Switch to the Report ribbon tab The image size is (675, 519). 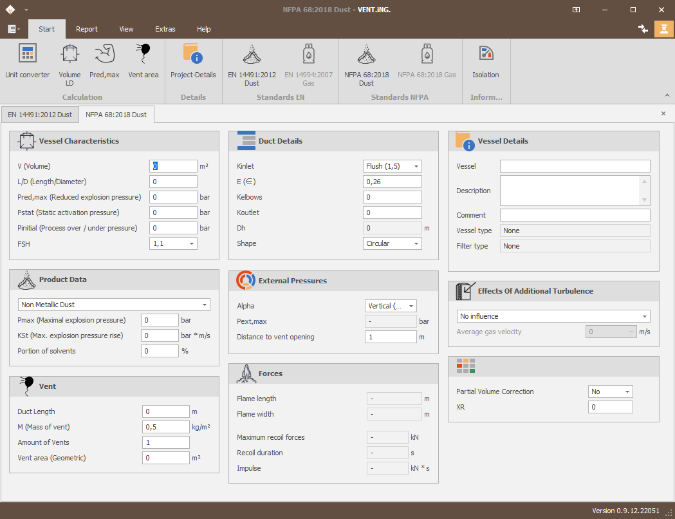87,29
